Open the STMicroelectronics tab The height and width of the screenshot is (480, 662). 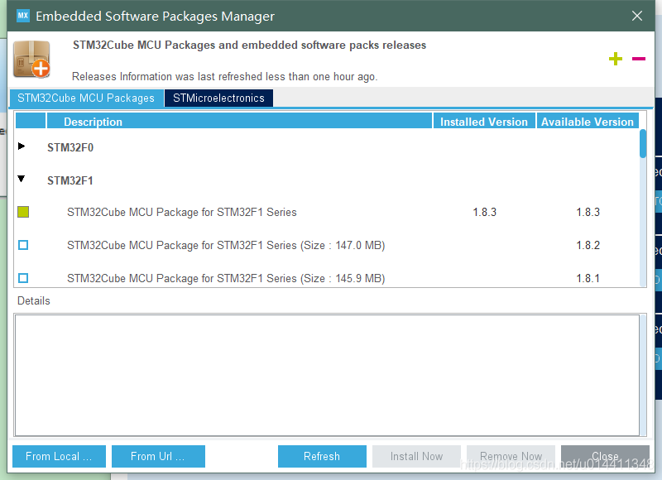pos(218,98)
